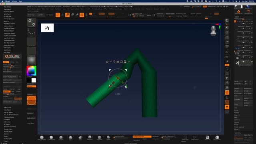Viewport: 256px width, 144px height.
Task: Select the Standard brush in bottom shelf
Action: pyautogui.click(x=61, y=138)
